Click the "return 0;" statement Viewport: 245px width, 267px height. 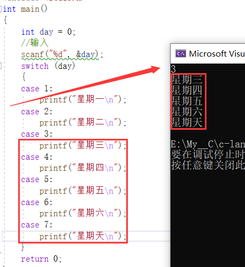[x=41, y=259]
